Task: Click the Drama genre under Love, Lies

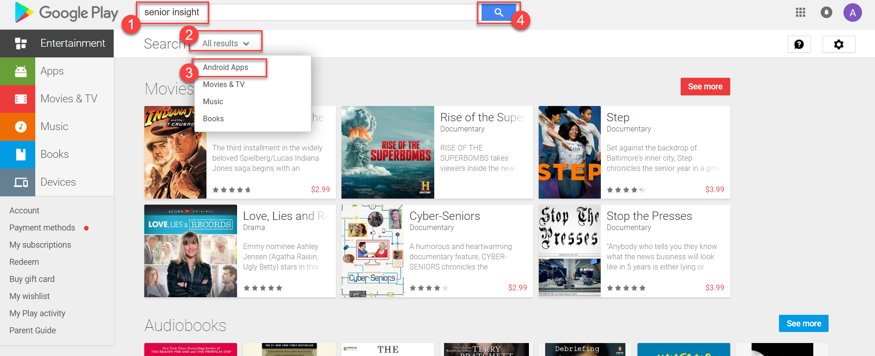Action: [x=254, y=228]
